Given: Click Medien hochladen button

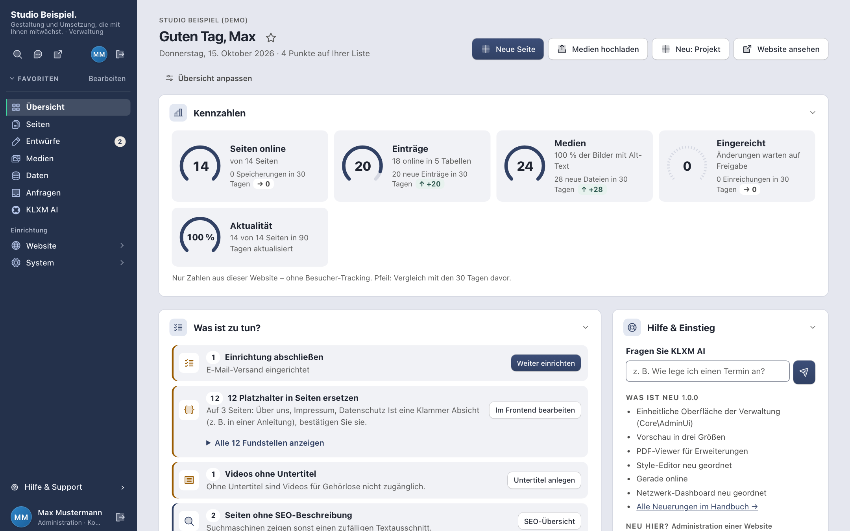Looking at the screenshot, I should [598, 49].
